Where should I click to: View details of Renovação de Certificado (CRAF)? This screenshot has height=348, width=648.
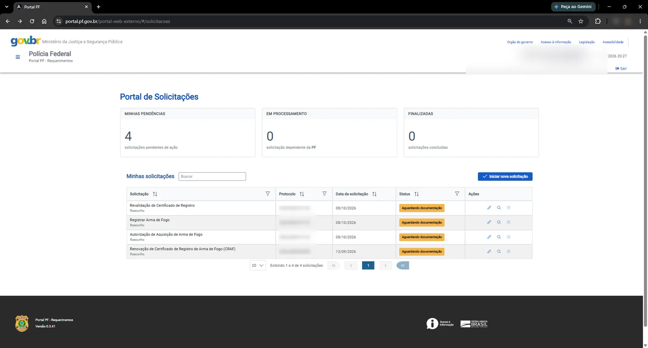coord(499,252)
